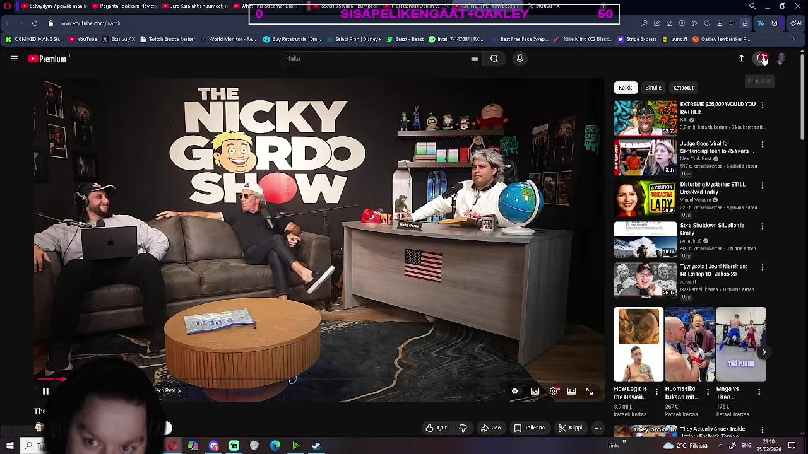This screenshot has height=454, width=808.
Task: Open menu for Judge Goes Viral video
Action: coord(763,144)
